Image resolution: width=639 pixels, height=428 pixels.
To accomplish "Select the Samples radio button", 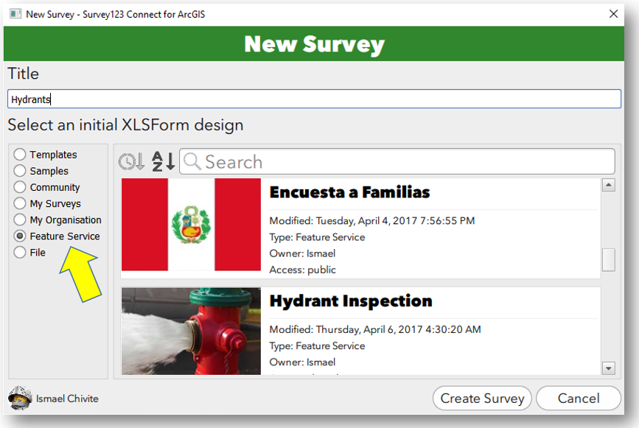I will click(x=20, y=171).
